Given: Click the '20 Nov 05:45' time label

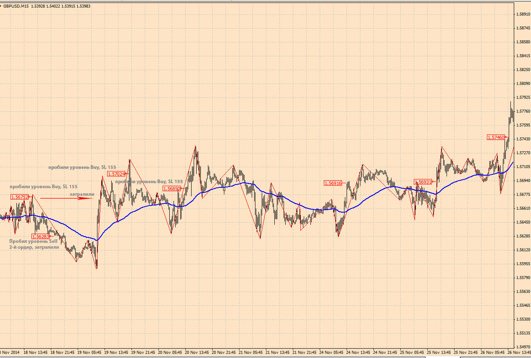Looking at the screenshot, I should coord(170,352).
